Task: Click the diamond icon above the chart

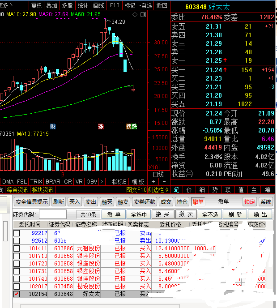Action: [135, 14]
